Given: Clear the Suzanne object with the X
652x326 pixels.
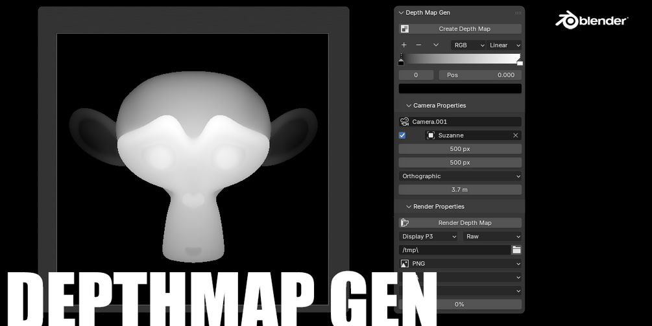Looking at the screenshot, I should point(516,135).
